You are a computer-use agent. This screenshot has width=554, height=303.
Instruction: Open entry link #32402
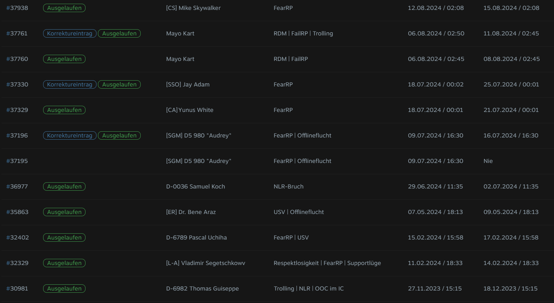tap(17, 237)
